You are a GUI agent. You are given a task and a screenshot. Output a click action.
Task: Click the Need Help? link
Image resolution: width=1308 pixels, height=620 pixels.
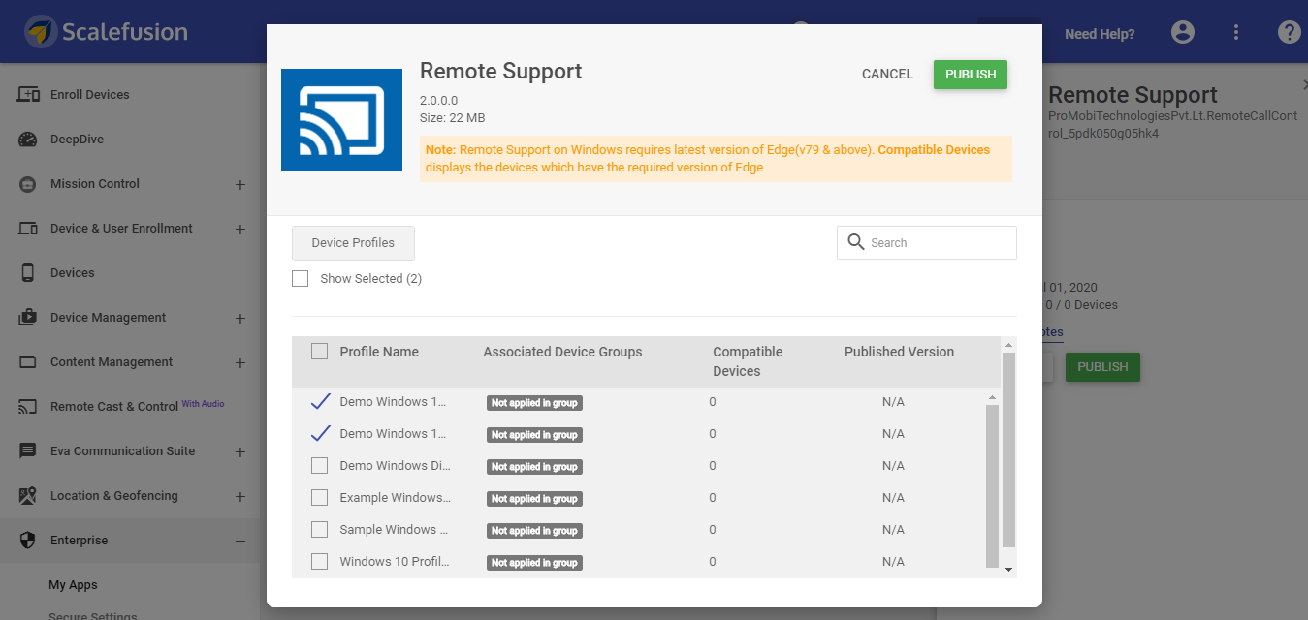(x=1100, y=34)
